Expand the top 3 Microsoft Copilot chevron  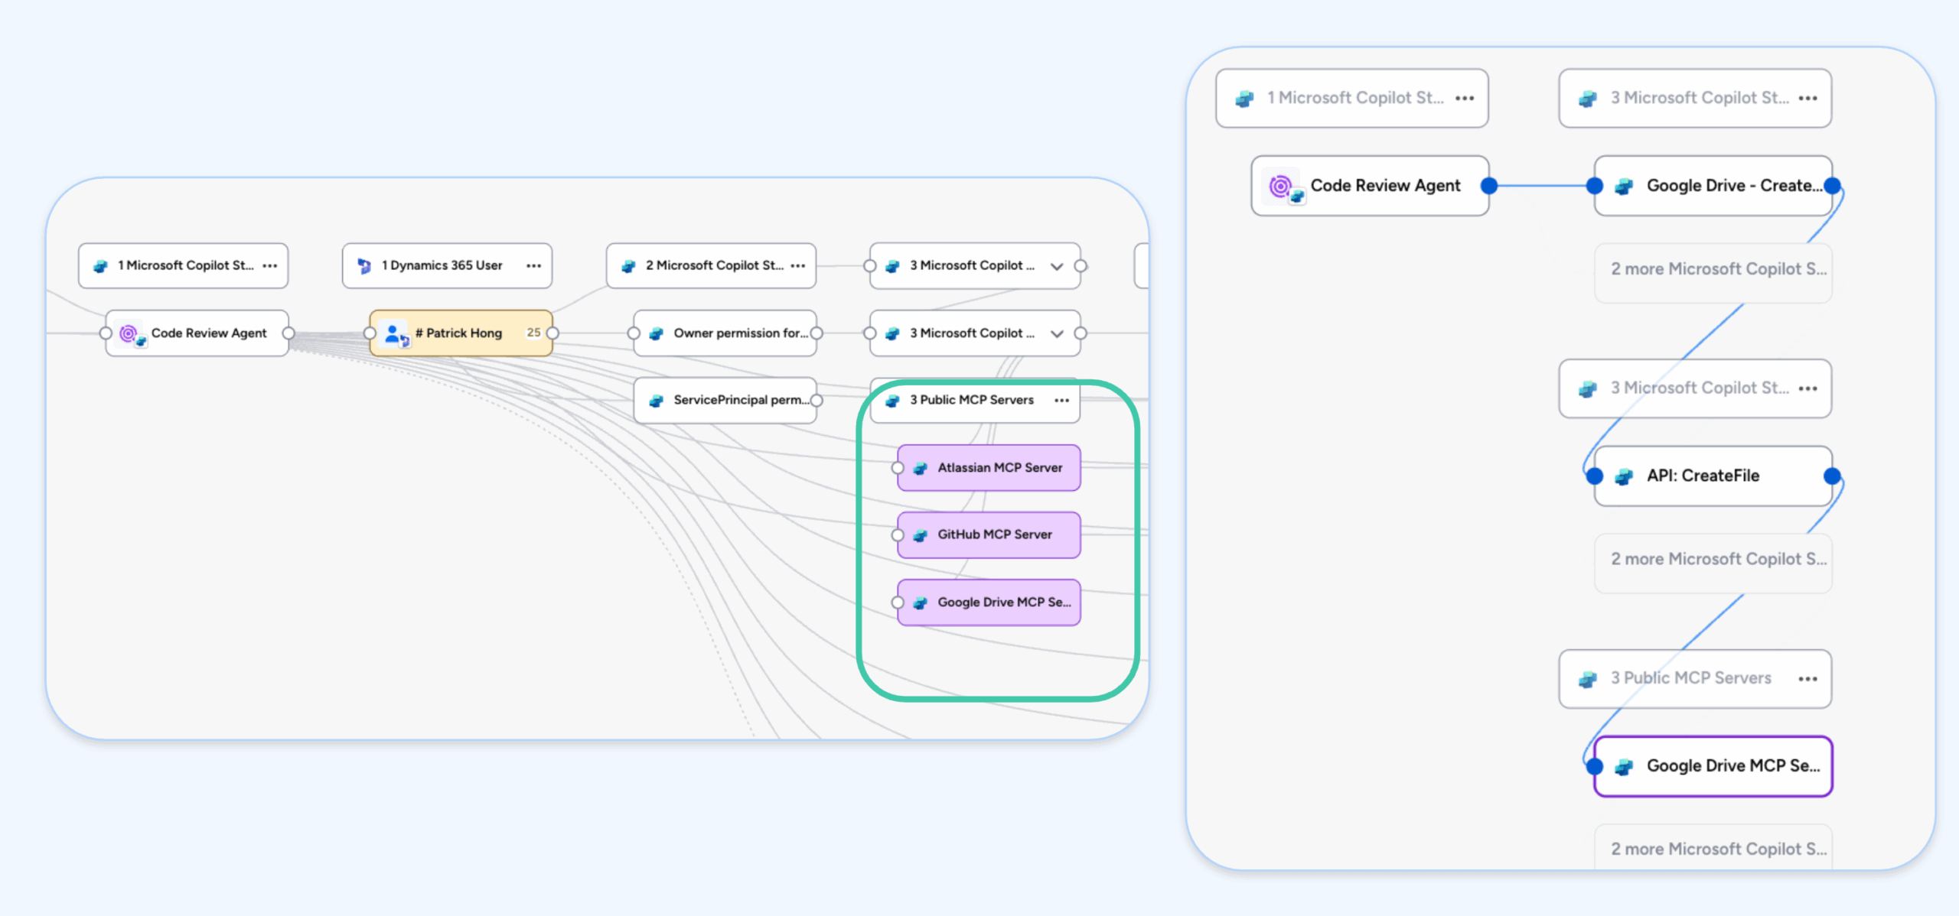(1057, 266)
